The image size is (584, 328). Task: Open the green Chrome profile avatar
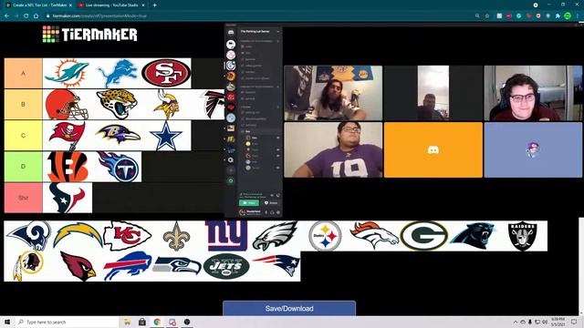pos(568,16)
